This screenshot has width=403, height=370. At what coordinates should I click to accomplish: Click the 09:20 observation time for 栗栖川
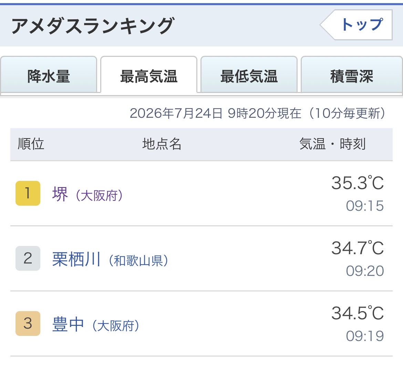pyautogui.click(x=365, y=271)
